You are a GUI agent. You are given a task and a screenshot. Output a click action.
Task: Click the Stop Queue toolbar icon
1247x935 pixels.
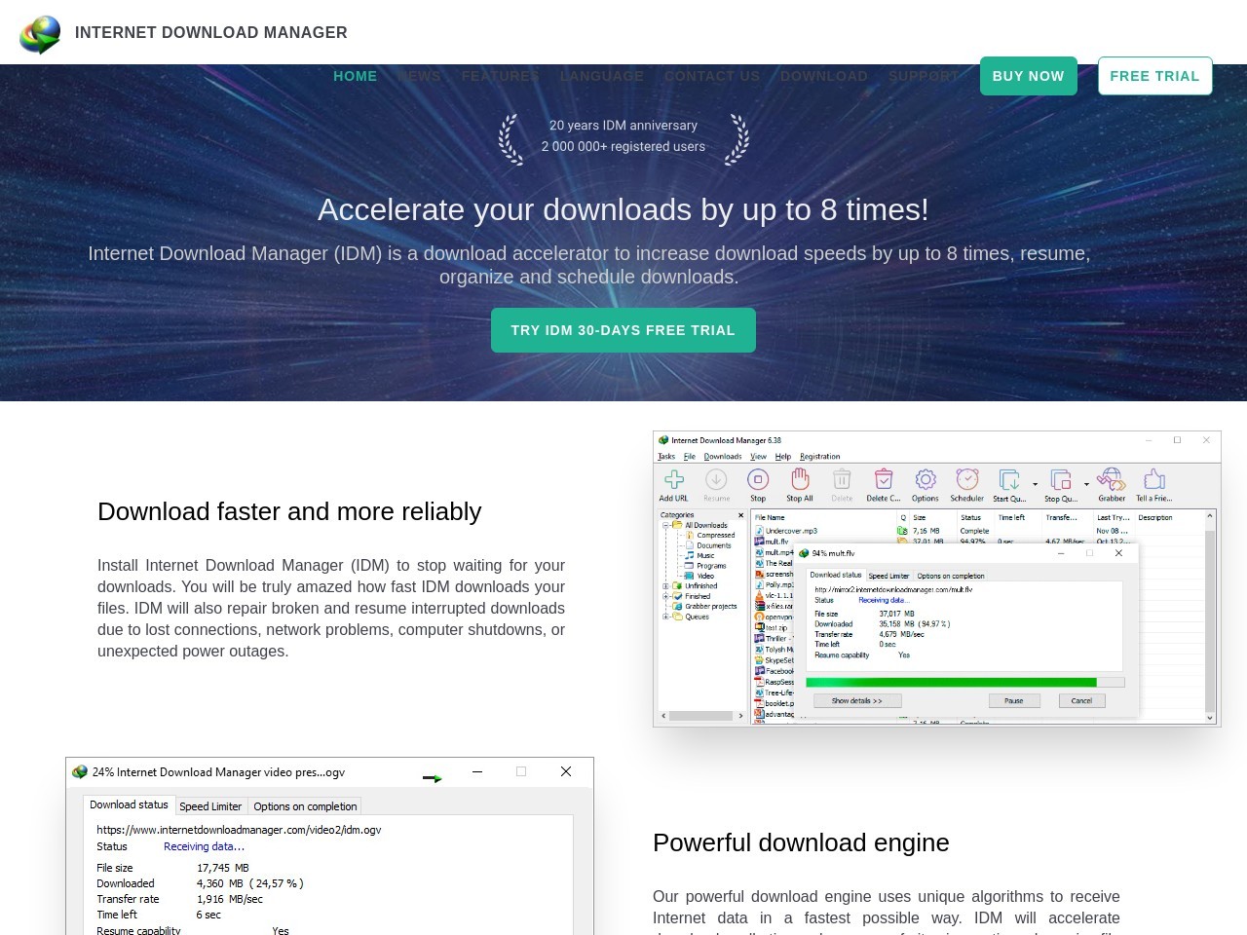[1060, 479]
